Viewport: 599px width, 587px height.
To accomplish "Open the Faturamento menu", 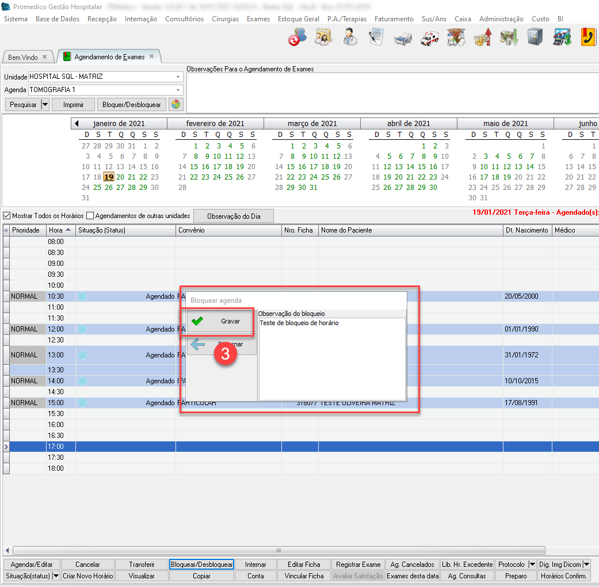I will tap(394, 19).
